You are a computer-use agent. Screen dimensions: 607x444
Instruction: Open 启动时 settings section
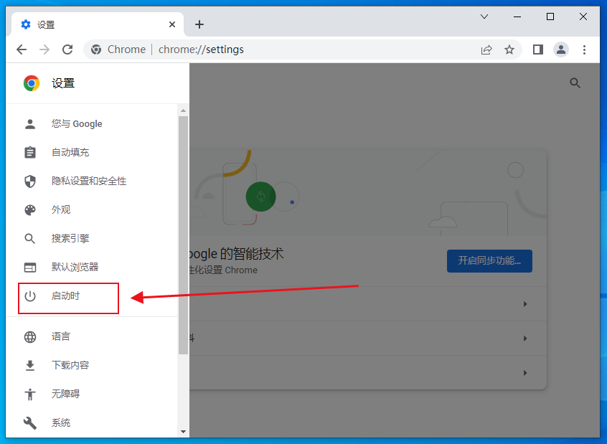point(92,296)
